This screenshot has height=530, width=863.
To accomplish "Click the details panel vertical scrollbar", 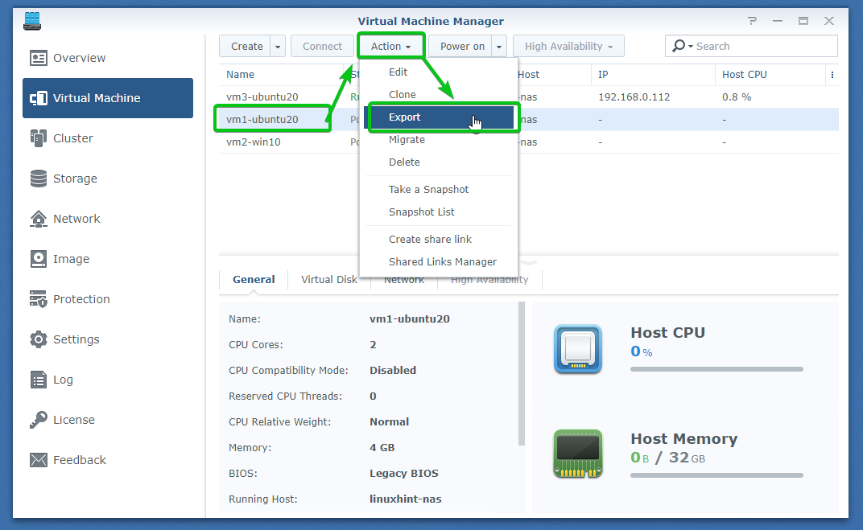I will (521, 373).
